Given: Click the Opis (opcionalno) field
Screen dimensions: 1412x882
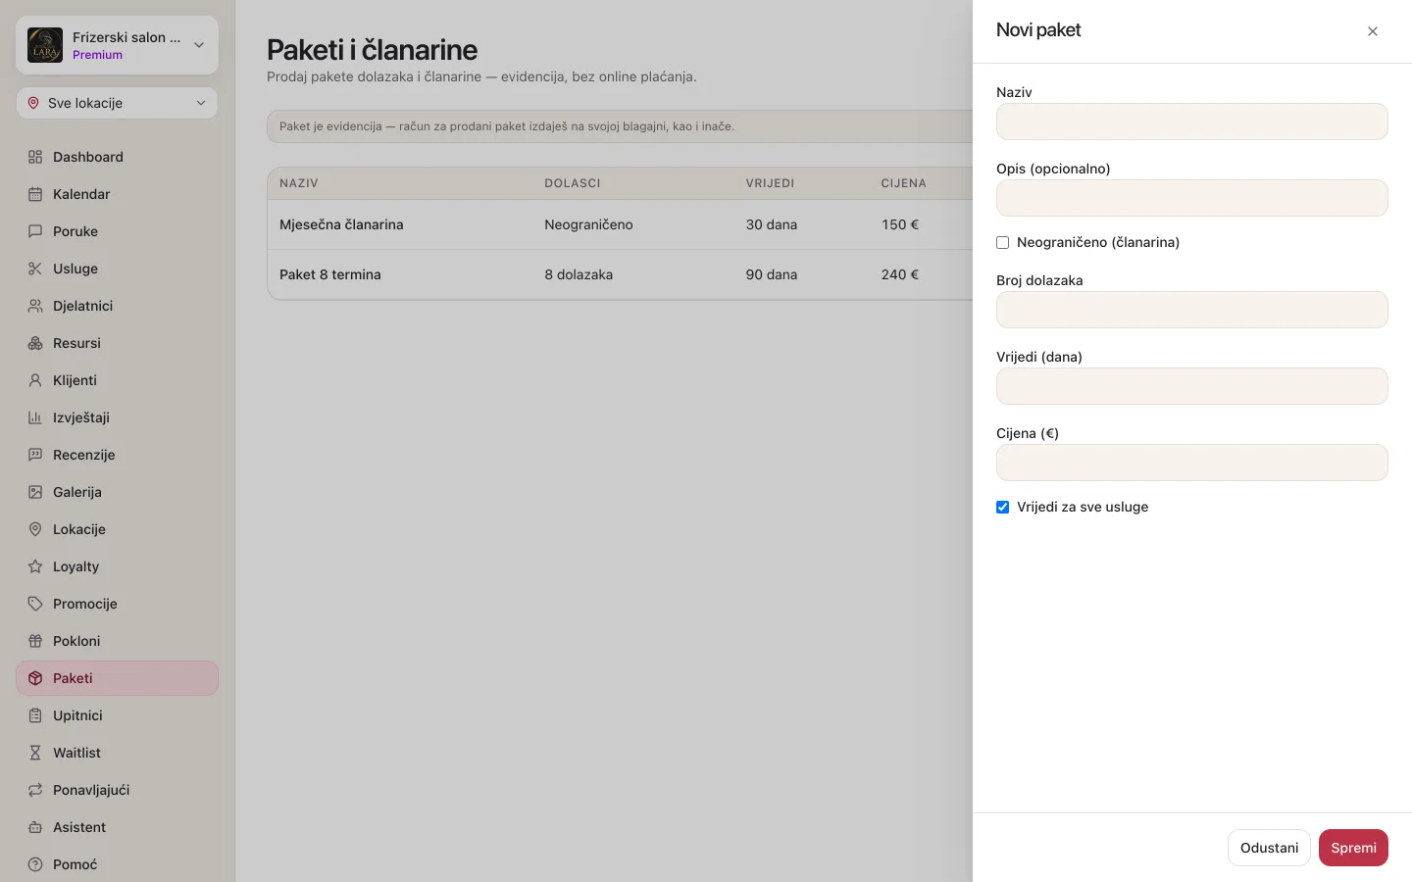Looking at the screenshot, I should tap(1191, 198).
